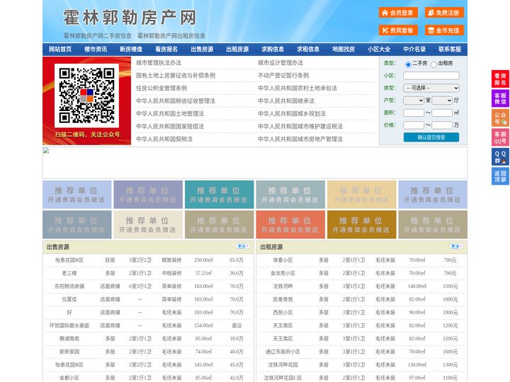510x382 pixels.
Task: Open 民泰景苑 rental listing
Action: (283, 299)
